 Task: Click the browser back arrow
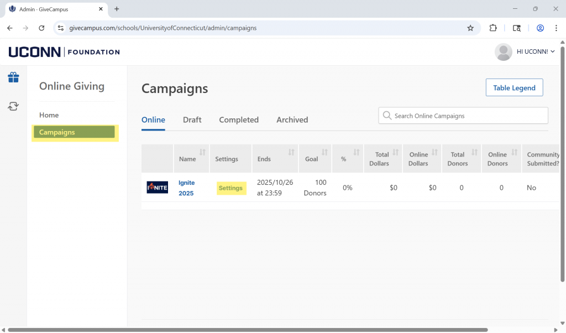10,28
